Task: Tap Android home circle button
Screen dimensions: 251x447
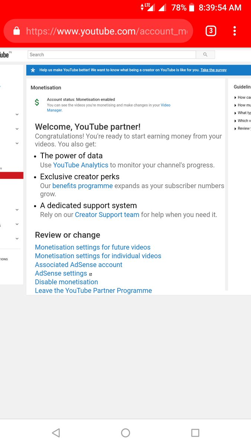Action: pyautogui.click(x=126, y=432)
